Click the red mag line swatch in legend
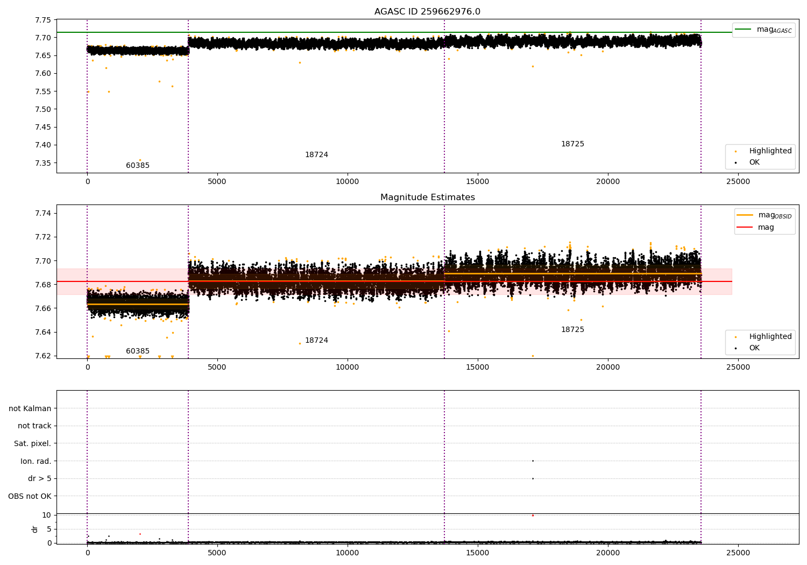Image resolution: width=807 pixels, height=565 pixels. click(x=745, y=228)
